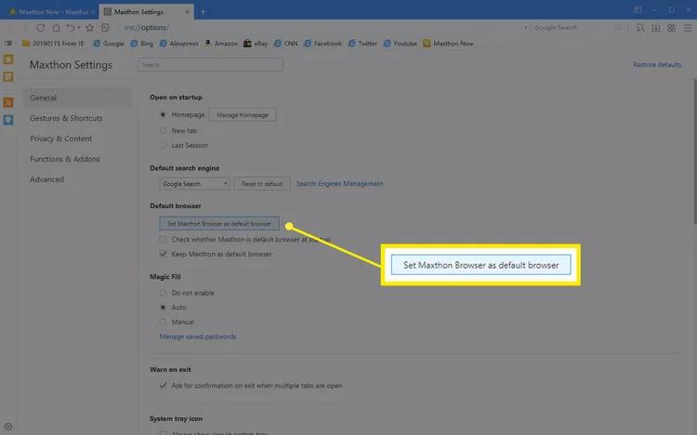
Task: Click the Restore defaults link
Action: click(x=657, y=65)
